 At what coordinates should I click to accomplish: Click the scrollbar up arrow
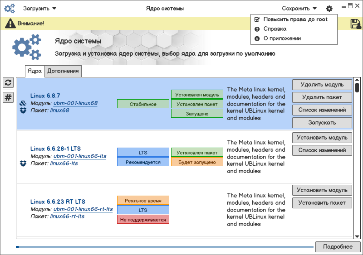(x=357, y=80)
